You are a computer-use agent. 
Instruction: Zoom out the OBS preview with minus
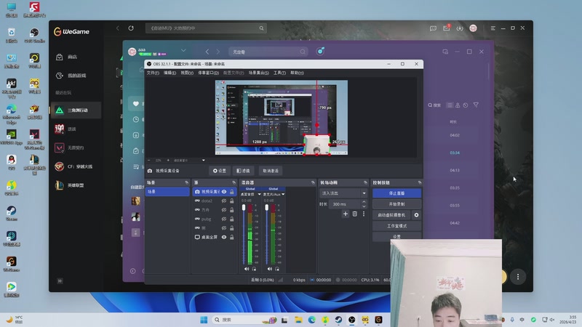[149, 160]
